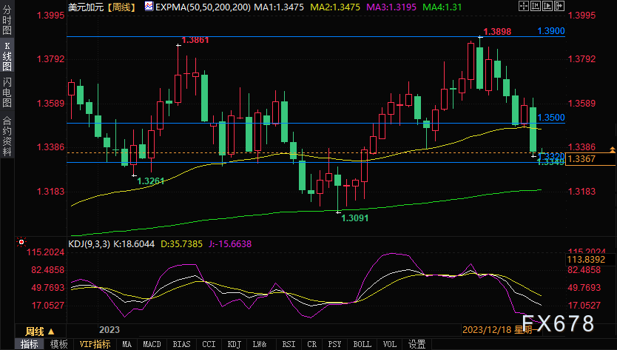Click the 1.3261 low price label
Viewport: 617px width, 350px height.
150,181
